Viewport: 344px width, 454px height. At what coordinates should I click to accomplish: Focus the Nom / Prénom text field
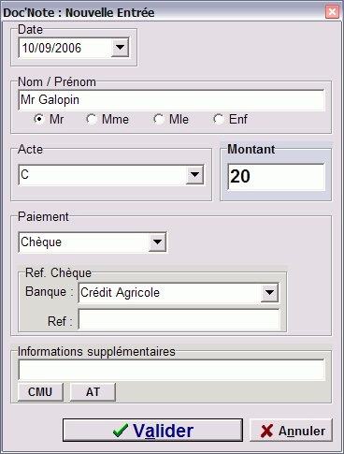point(171,100)
